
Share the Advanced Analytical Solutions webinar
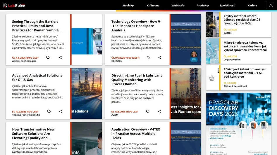61,111
